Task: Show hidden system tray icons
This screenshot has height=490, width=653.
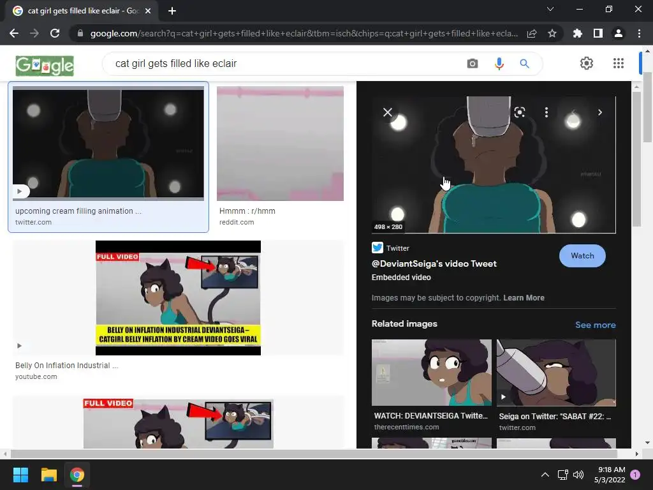Action: click(545, 475)
